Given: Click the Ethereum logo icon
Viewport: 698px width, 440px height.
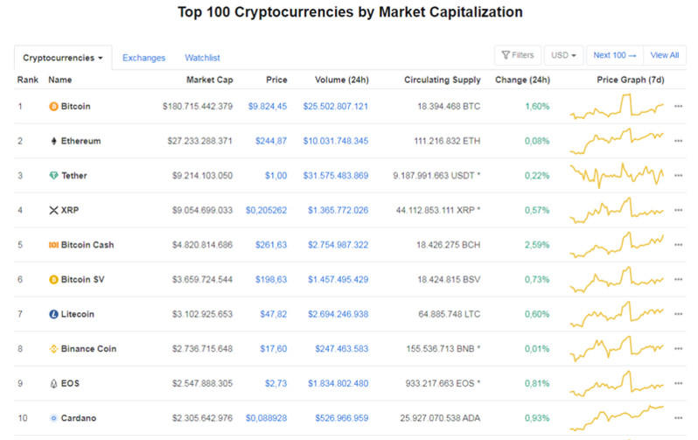Looking at the screenshot, I should 53,141.
